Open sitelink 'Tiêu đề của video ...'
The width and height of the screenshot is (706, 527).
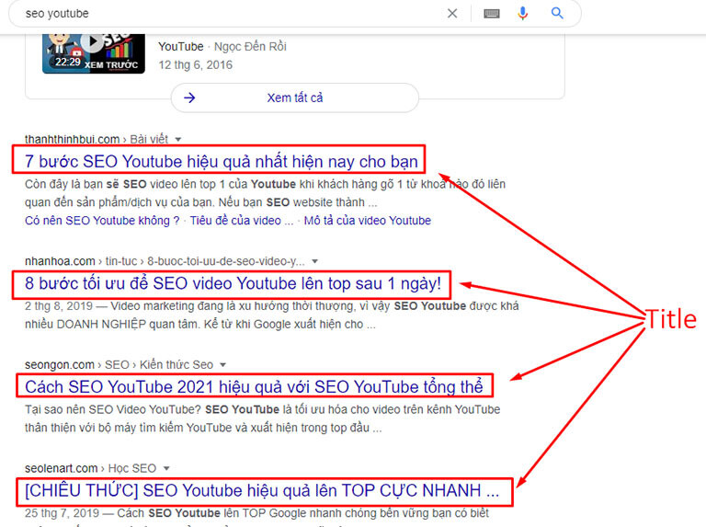(242, 220)
